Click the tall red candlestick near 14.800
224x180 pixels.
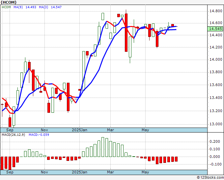click(x=126, y=32)
